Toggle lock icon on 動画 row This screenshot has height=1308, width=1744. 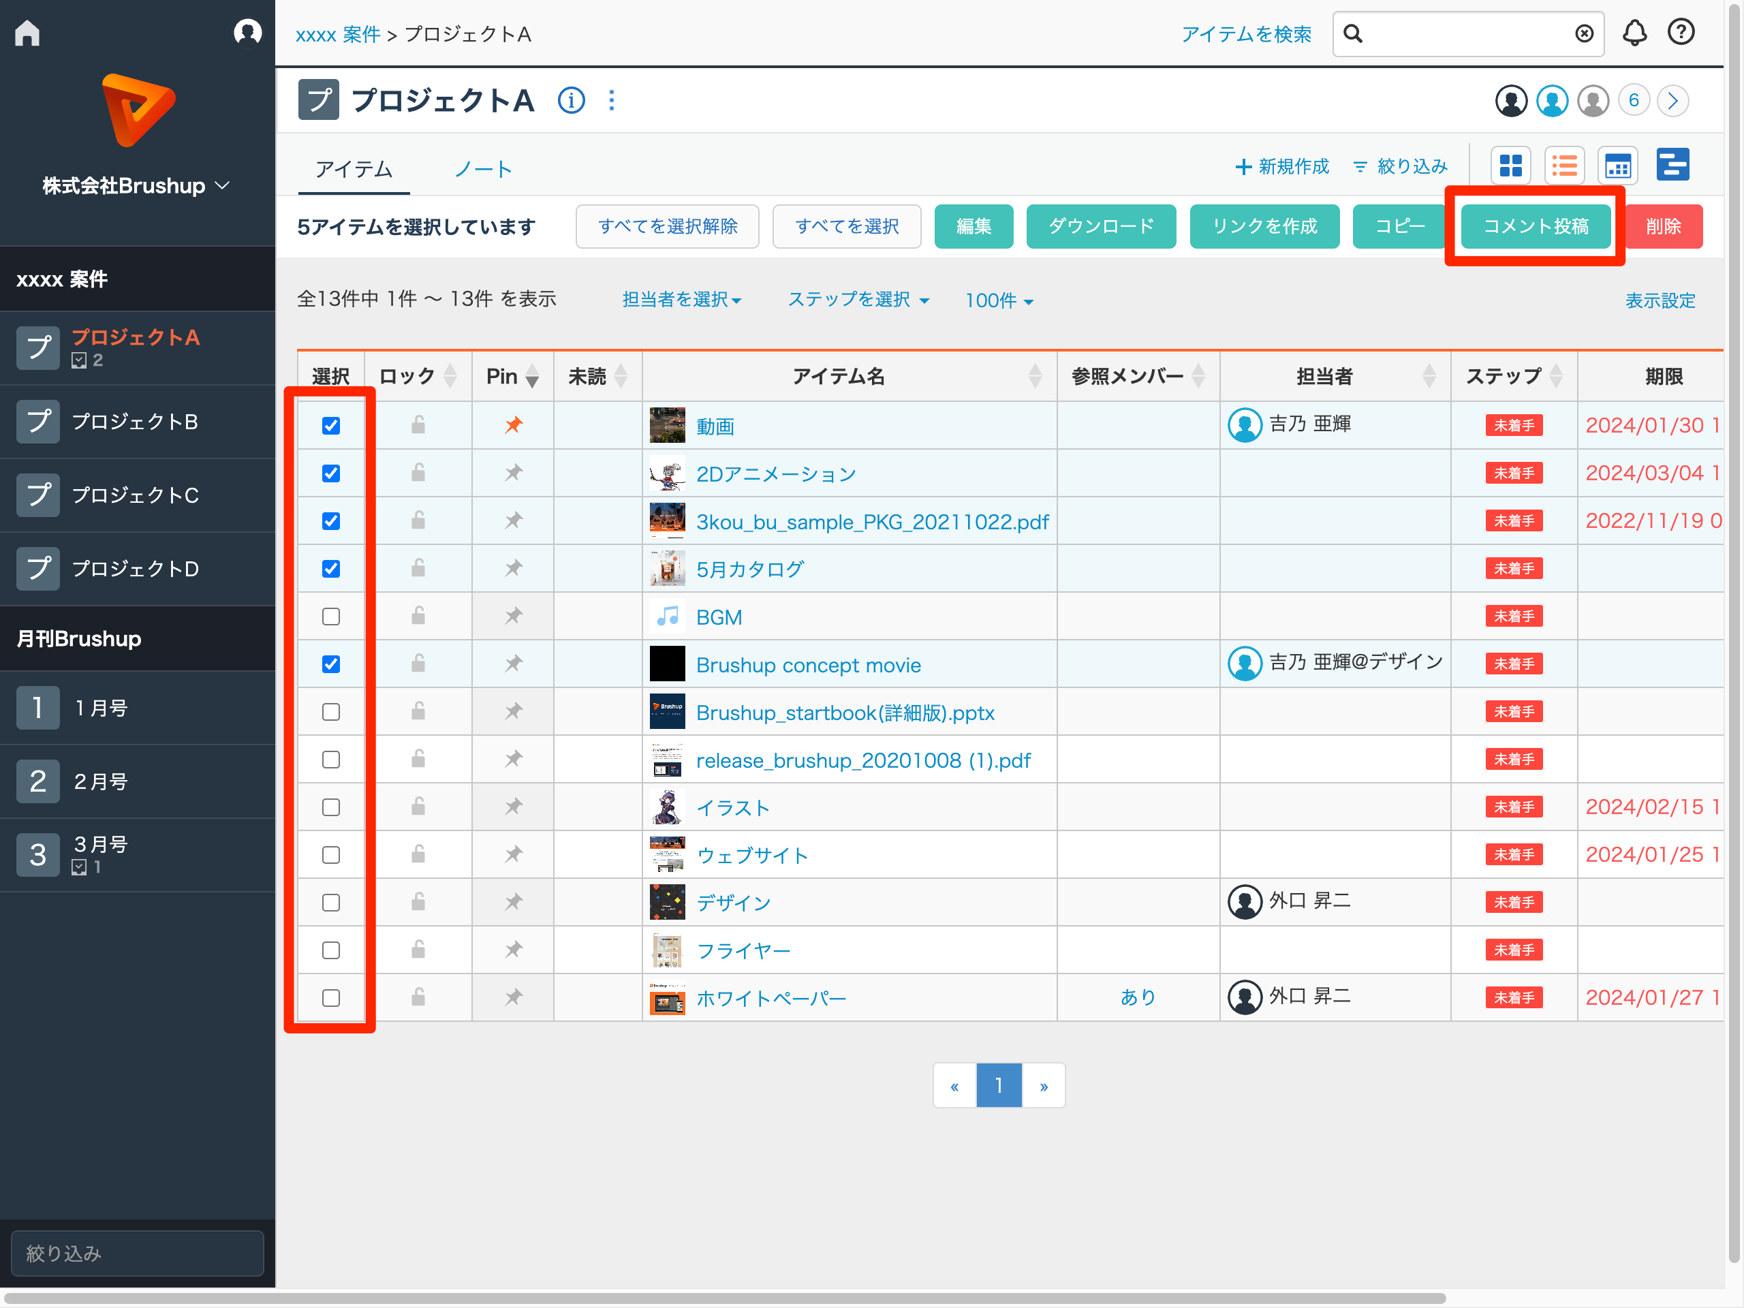tap(418, 425)
